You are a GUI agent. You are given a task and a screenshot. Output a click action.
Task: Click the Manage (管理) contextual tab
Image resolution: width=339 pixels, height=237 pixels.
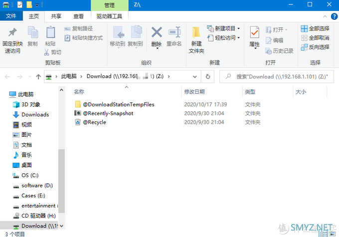110,5
